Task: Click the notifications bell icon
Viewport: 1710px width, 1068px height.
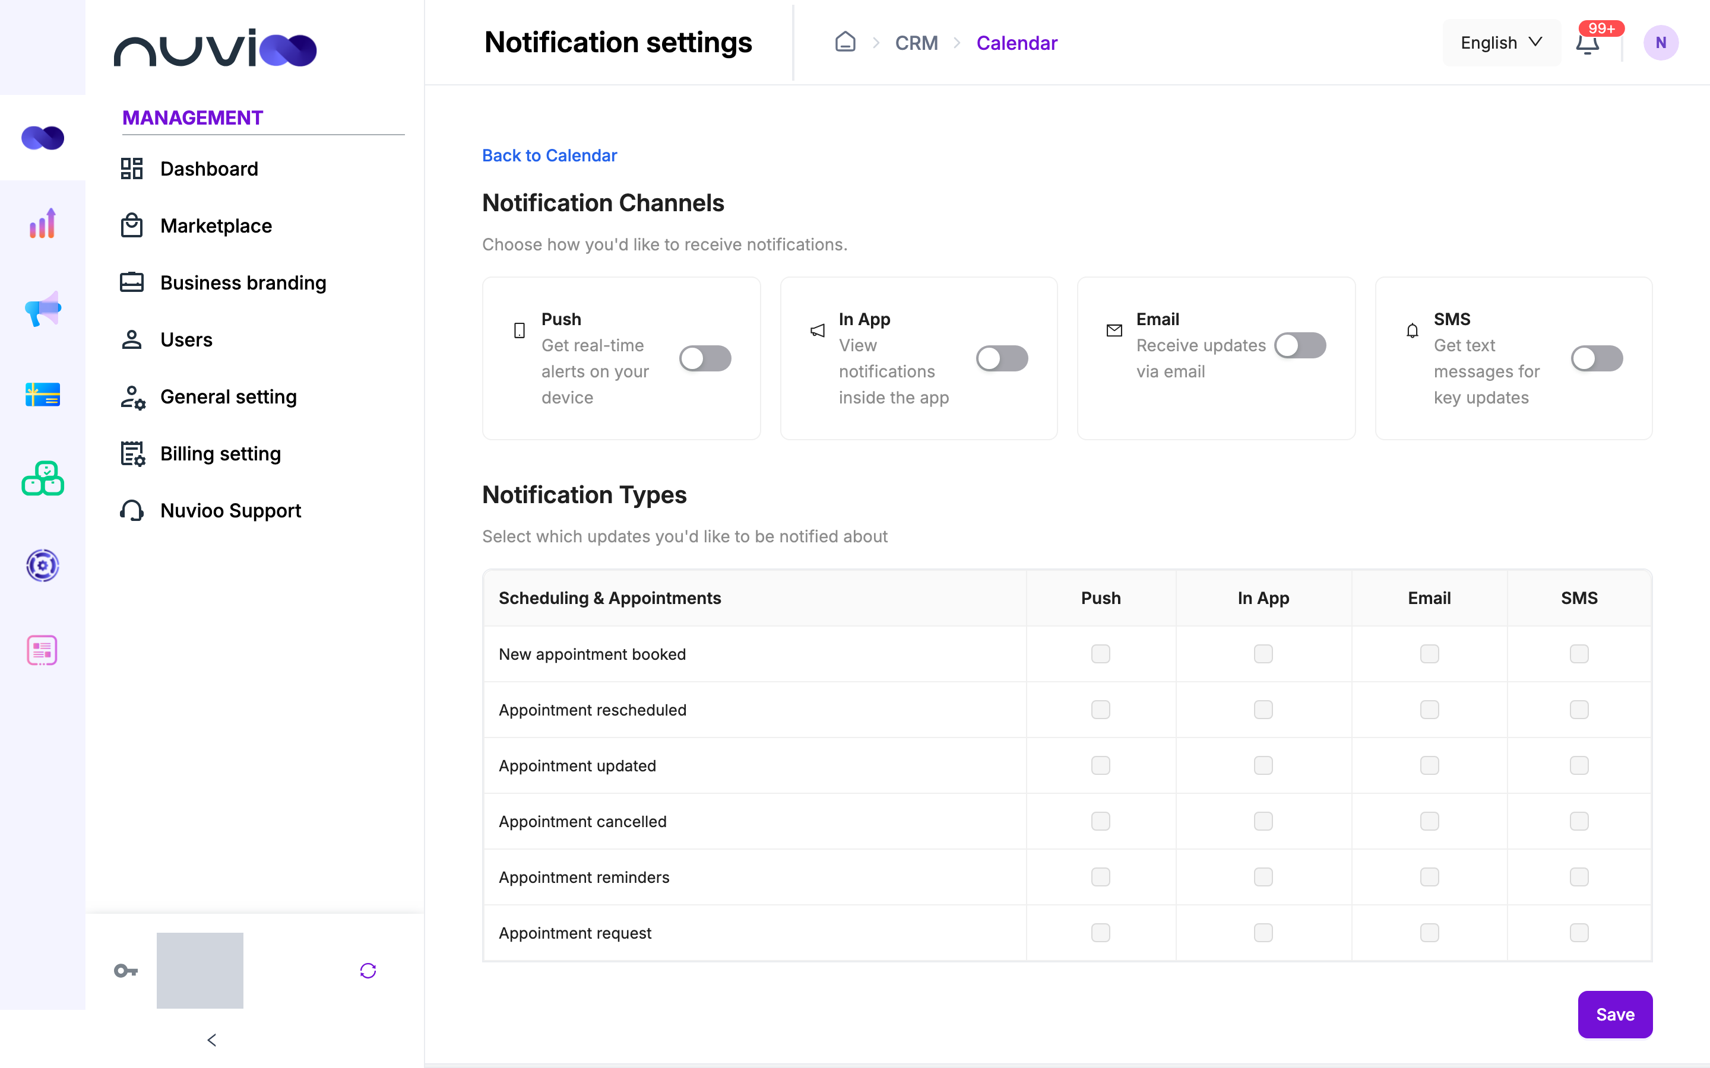Action: (x=1588, y=43)
